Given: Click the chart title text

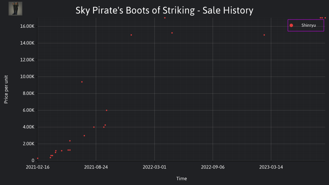Looking at the screenshot, I should point(164,10).
